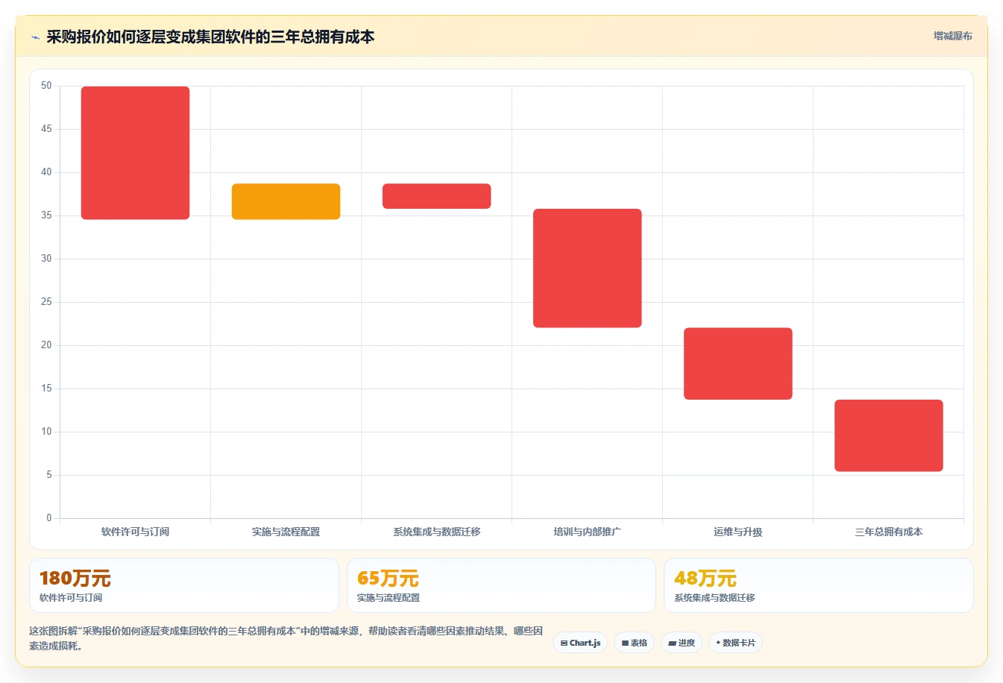The height and width of the screenshot is (683, 1003).
Task: Click the red 软件许可与订阅 bar
Action: point(135,153)
